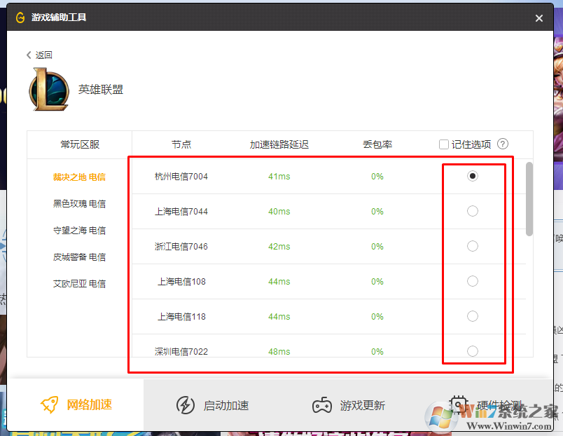This screenshot has width=563, height=436.
Task: Select the 深圳电信7022 node radio button
Action: [473, 350]
